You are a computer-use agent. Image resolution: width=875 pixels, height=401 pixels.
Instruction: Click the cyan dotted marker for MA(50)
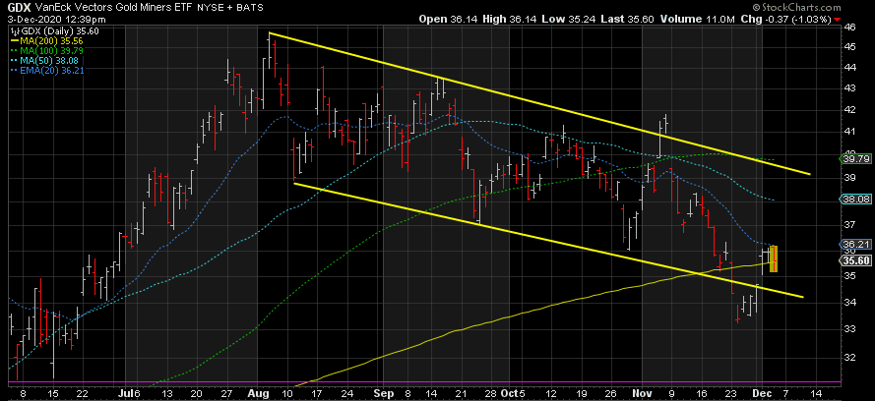(16, 60)
